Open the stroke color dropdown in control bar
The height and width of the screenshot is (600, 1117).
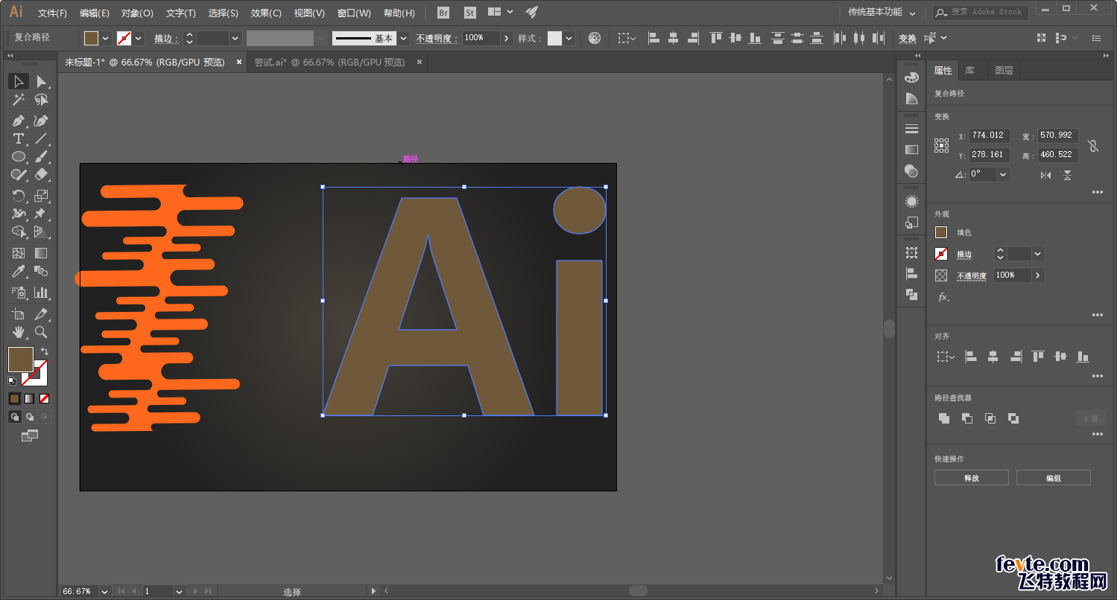click(x=138, y=38)
